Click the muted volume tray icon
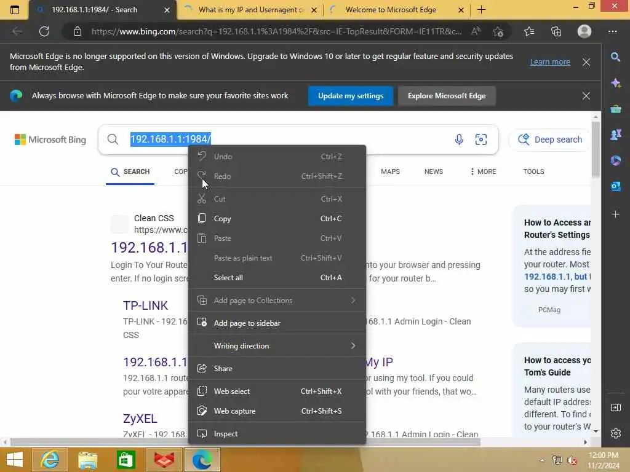 point(572,460)
